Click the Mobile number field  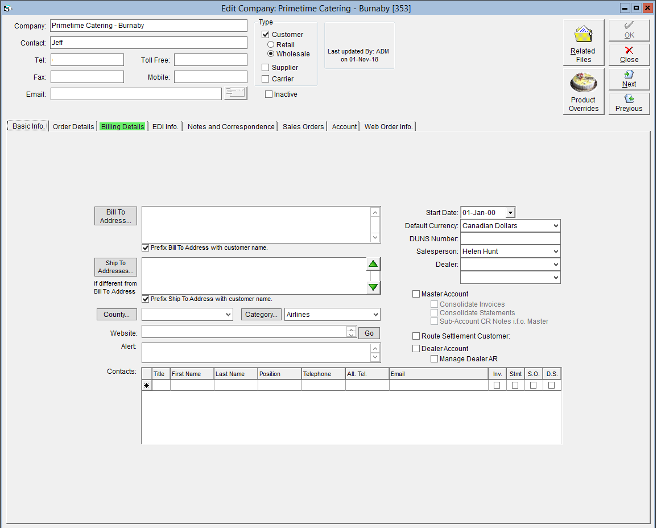[x=211, y=77]
